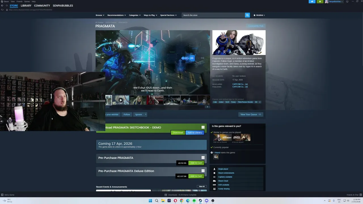
Task: Open Microsoft Edge from the taskbar
Action: point(188,201)
